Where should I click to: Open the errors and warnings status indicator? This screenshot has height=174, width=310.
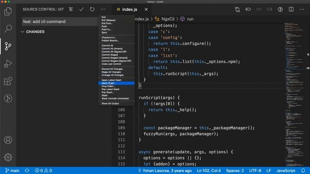[43, 171]
